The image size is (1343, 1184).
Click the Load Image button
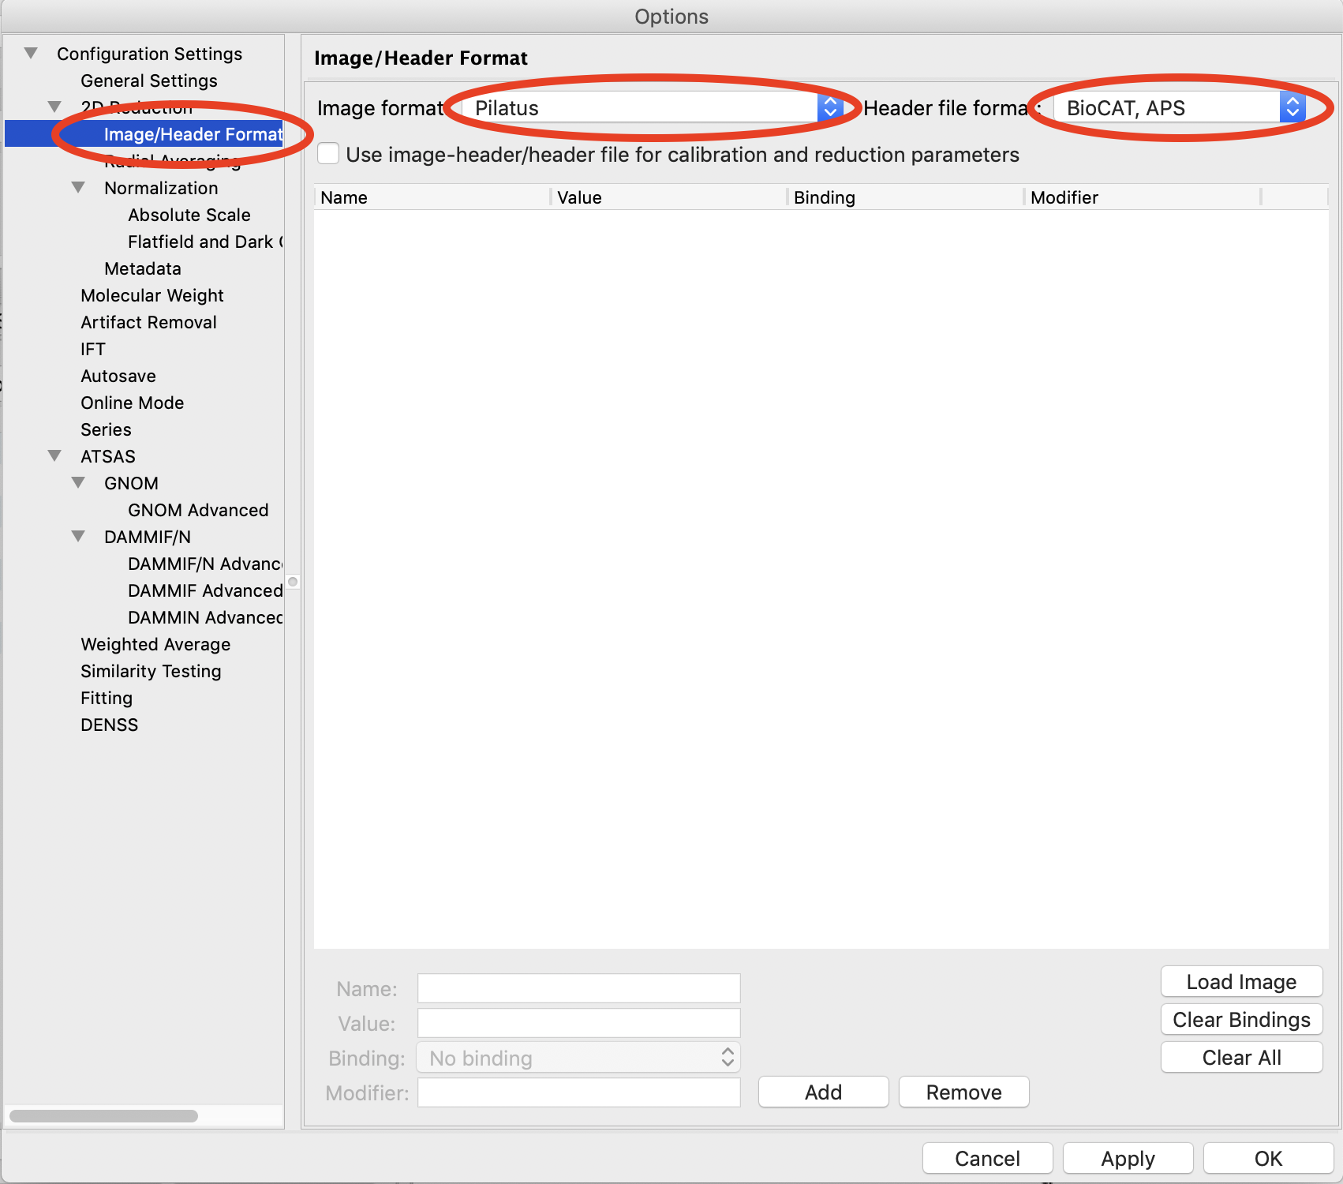pyautogui.click(x=1240, y=982)
